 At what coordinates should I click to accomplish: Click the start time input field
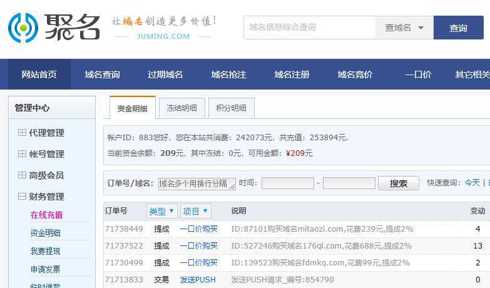click(x=287, y=183)
